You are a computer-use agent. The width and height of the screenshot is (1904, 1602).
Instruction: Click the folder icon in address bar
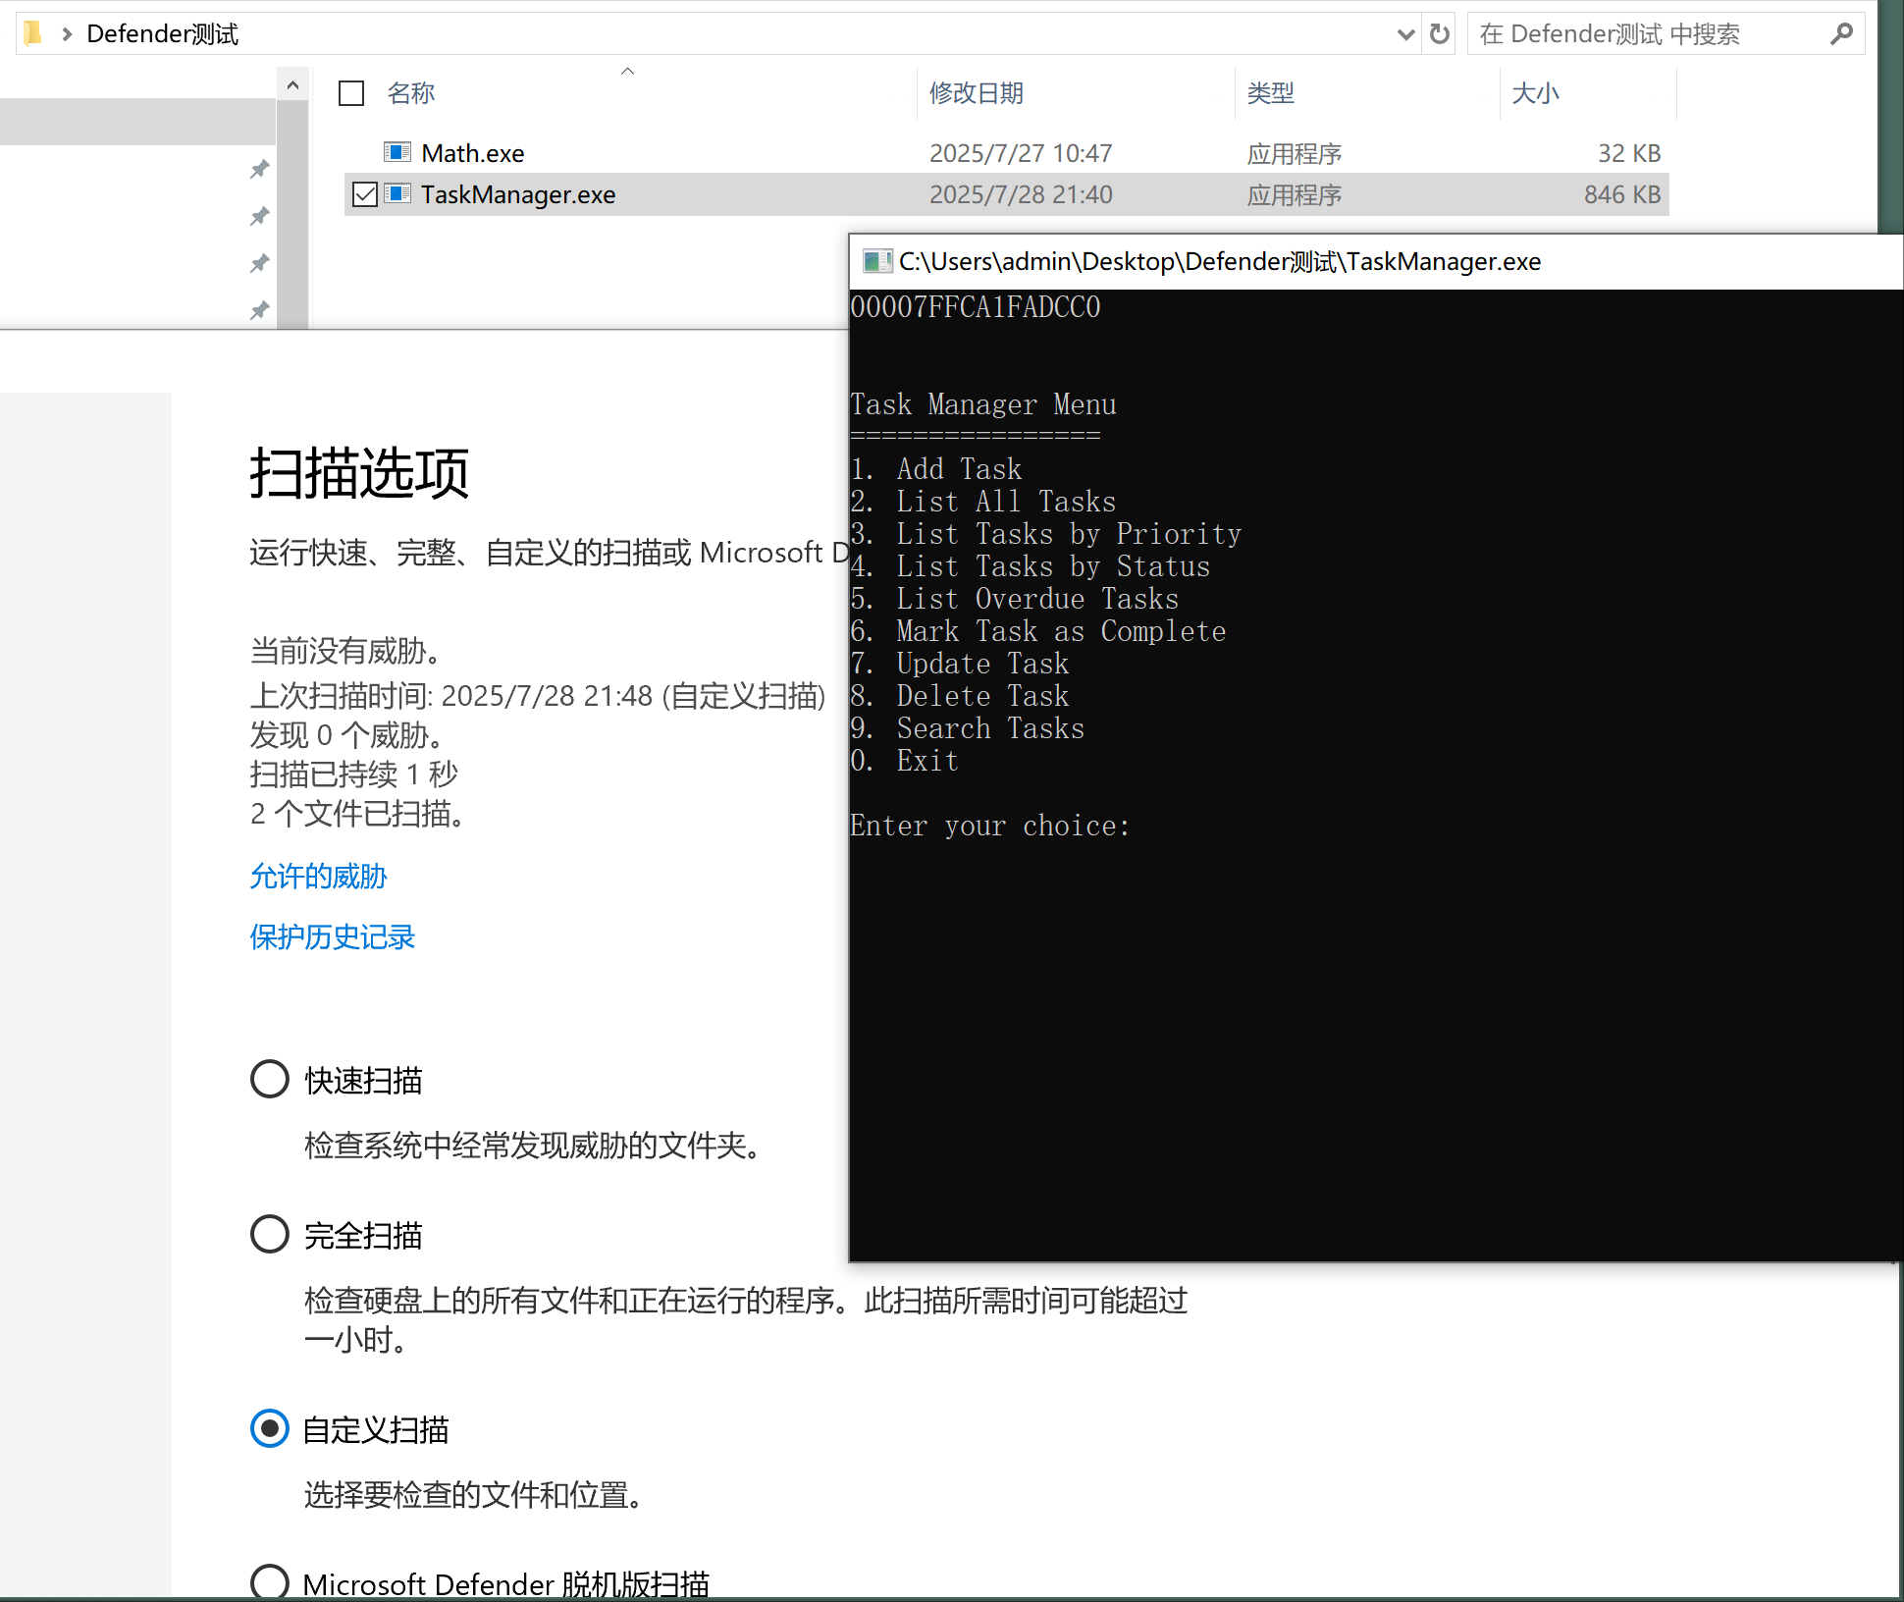(33, 34)
